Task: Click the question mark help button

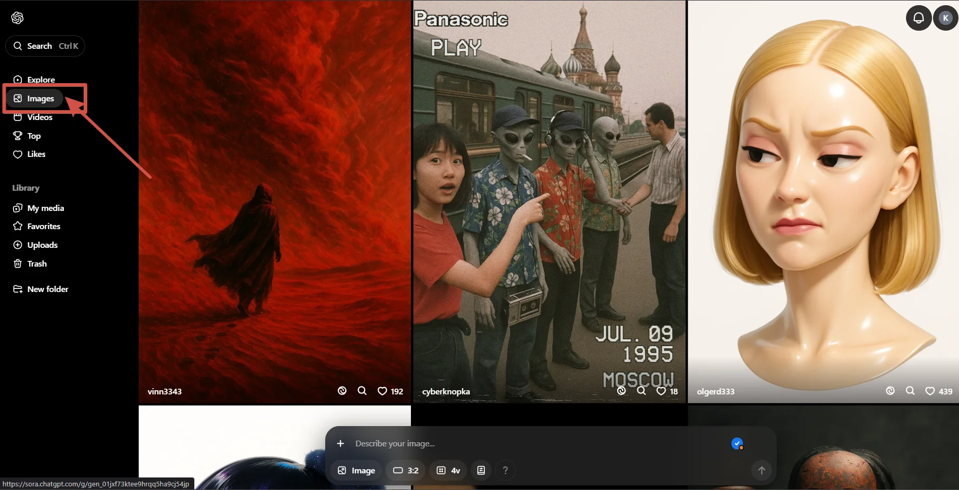Action: click(505, 470)
